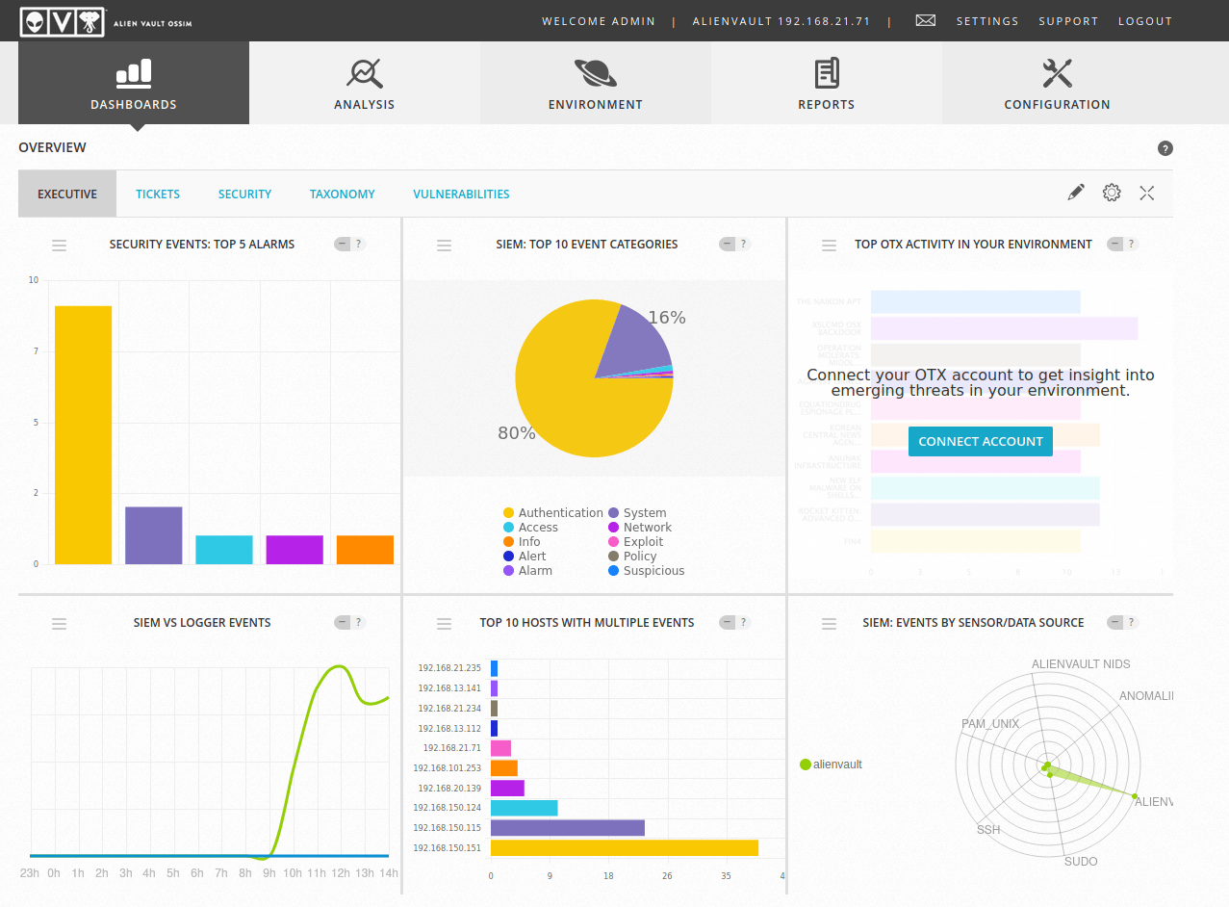
Task: Click the Connect Account button
Action: [x=981, y=441]
